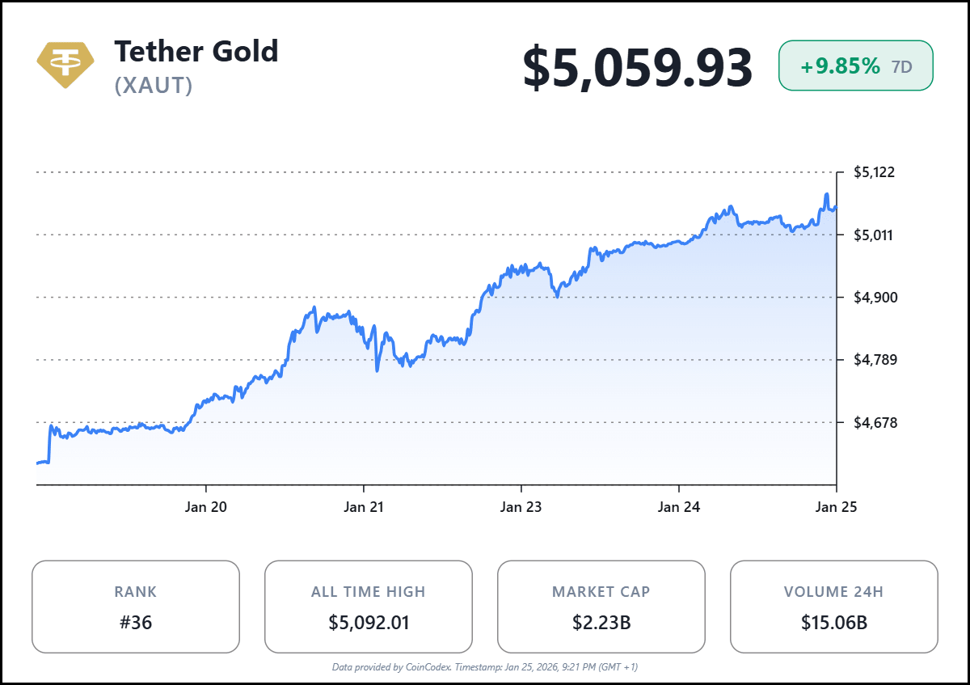
Task: Click the Volume 24H card
Action: [834, 607]
